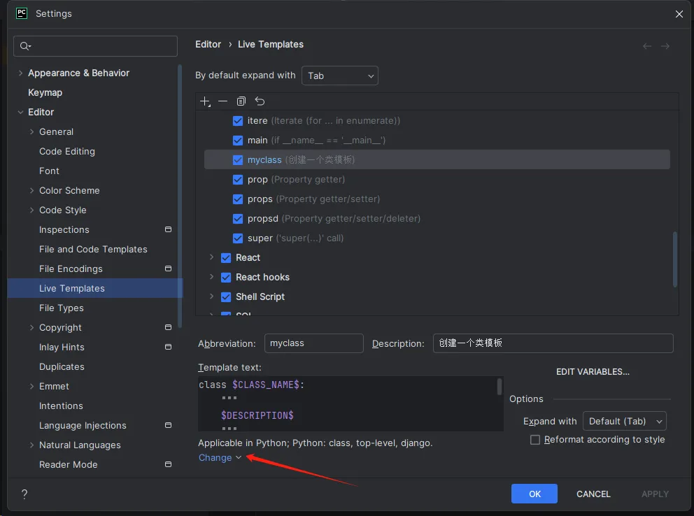Restore deleted default templates
The image size is (694, 516).
click(x=260, y=101)
